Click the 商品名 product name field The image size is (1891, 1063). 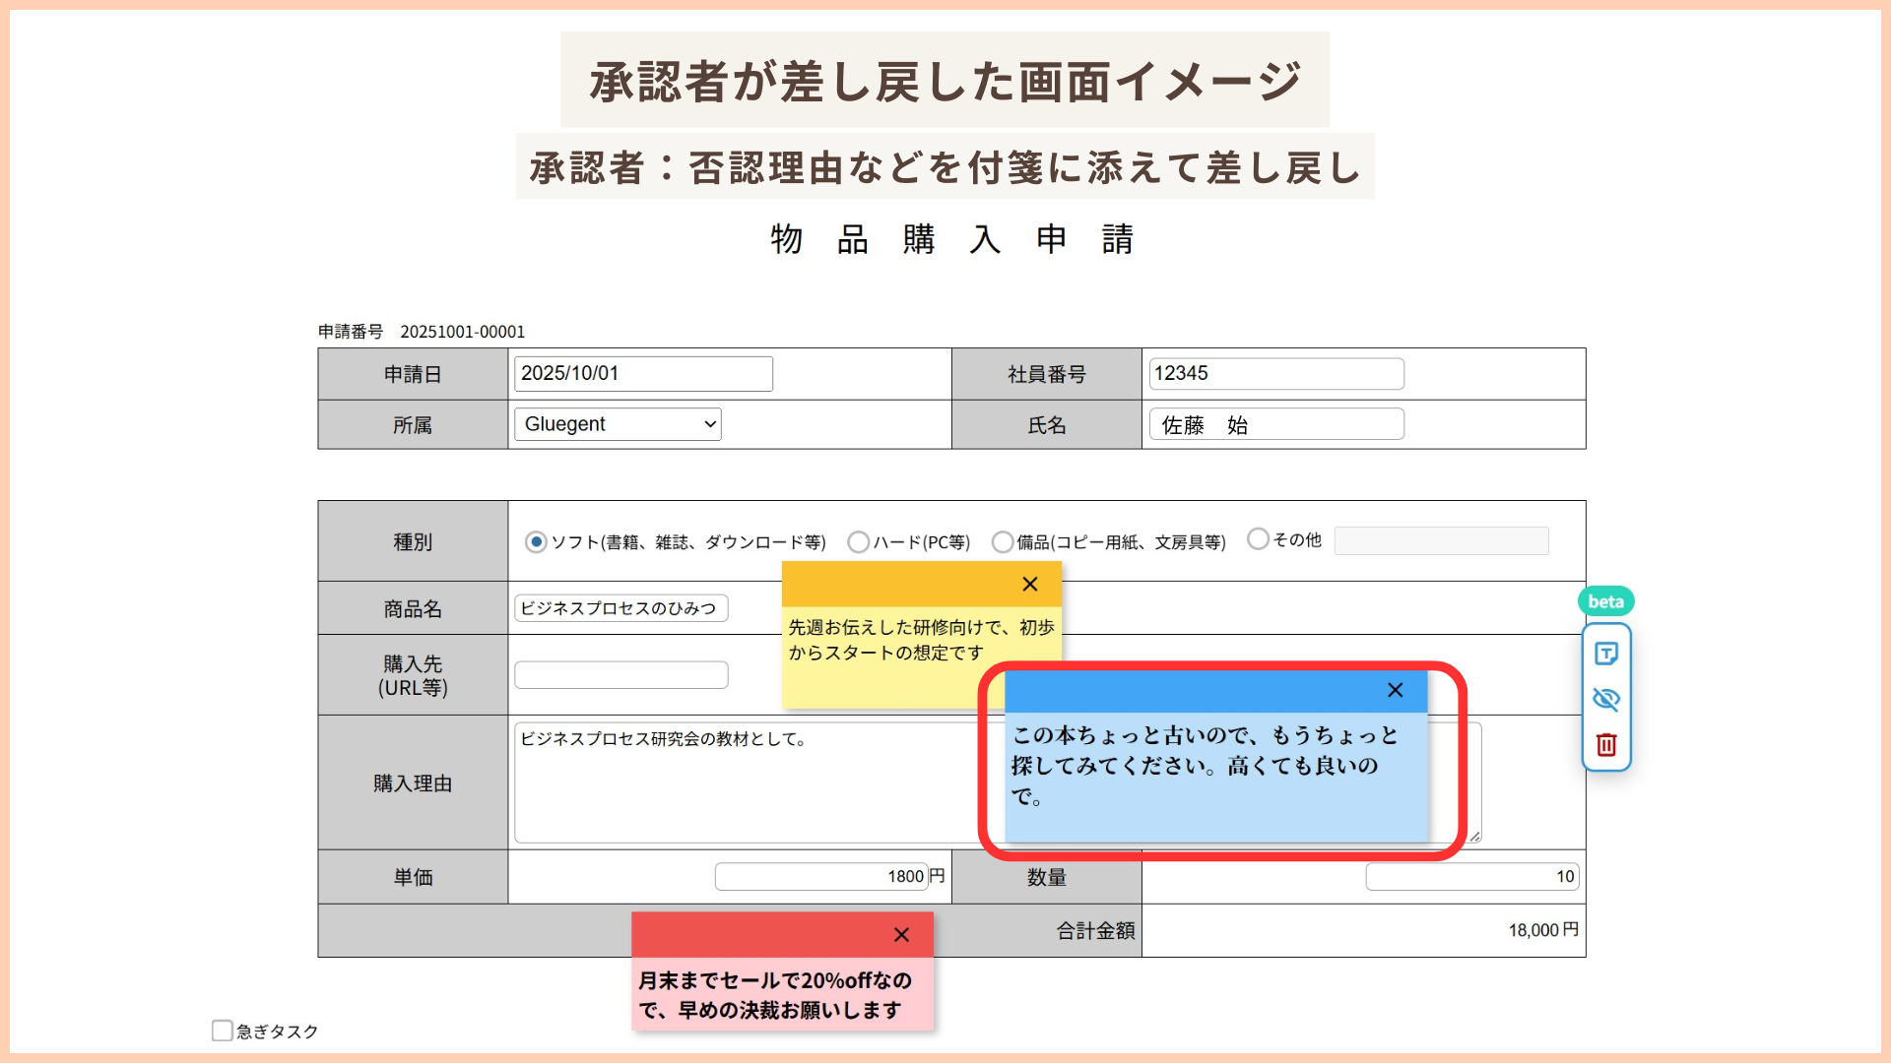(x=620, y=608)
